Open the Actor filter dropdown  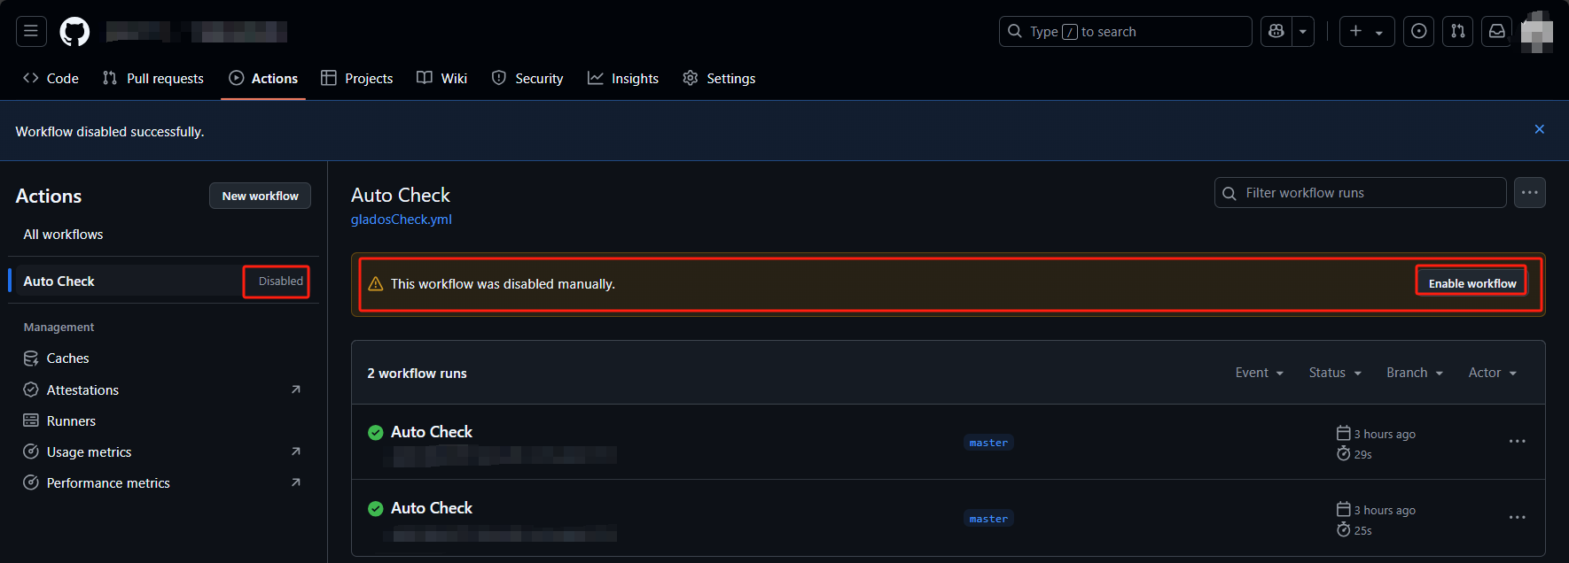(x=1493, y=373)
